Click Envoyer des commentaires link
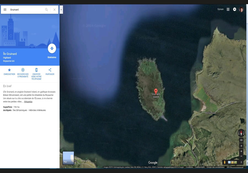Viewport: 248px width, 173px height. (x=215, y=167)
